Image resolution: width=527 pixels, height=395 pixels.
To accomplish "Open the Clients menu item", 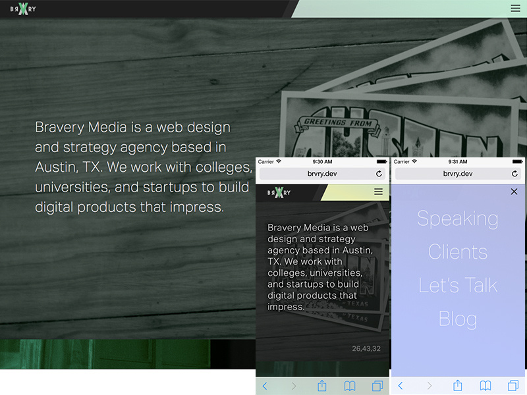I will pyautogui.click(x=458, y=251).
